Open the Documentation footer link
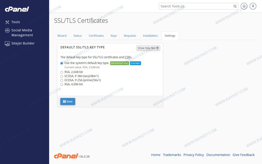This screenshot has height=164, width=262. click(x=218, y=155)
